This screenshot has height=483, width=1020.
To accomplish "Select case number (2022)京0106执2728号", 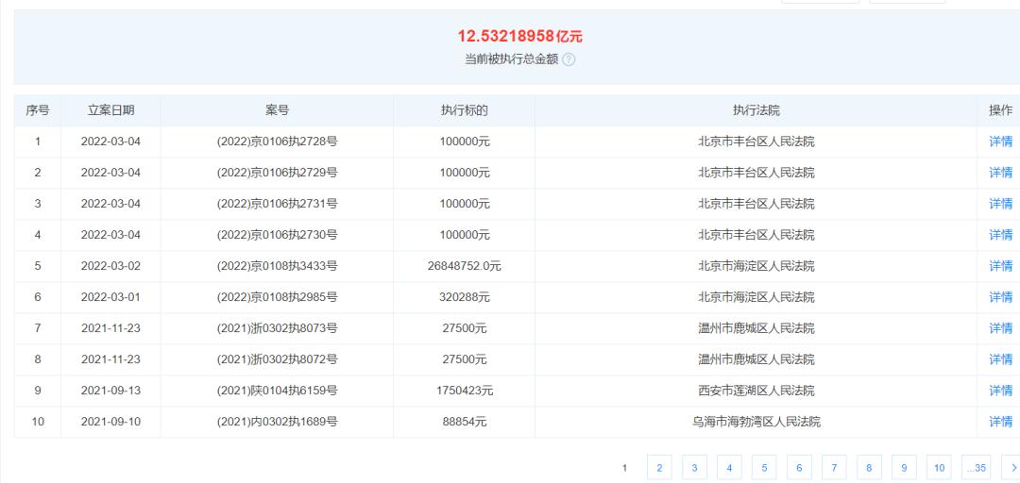I will pos(277,142).
